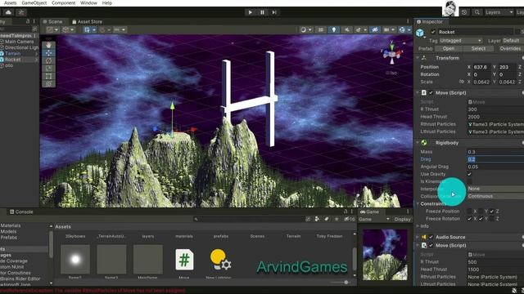Open the Help menu
The width and height of the screenshot is (524, 294).
coord(107,3)
